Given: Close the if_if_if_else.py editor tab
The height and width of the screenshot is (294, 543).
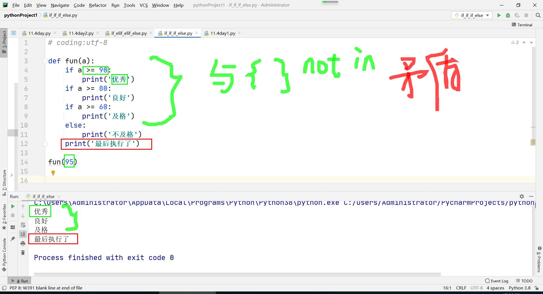Looking at the screenshot, I should click(197, 33).
